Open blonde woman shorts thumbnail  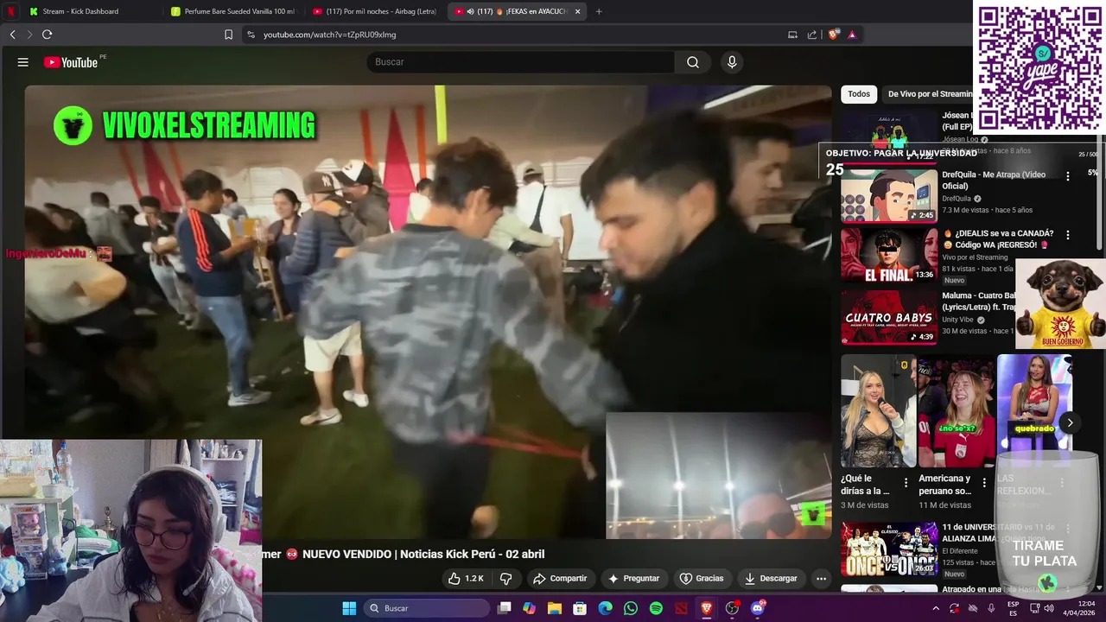click(878, 410)
